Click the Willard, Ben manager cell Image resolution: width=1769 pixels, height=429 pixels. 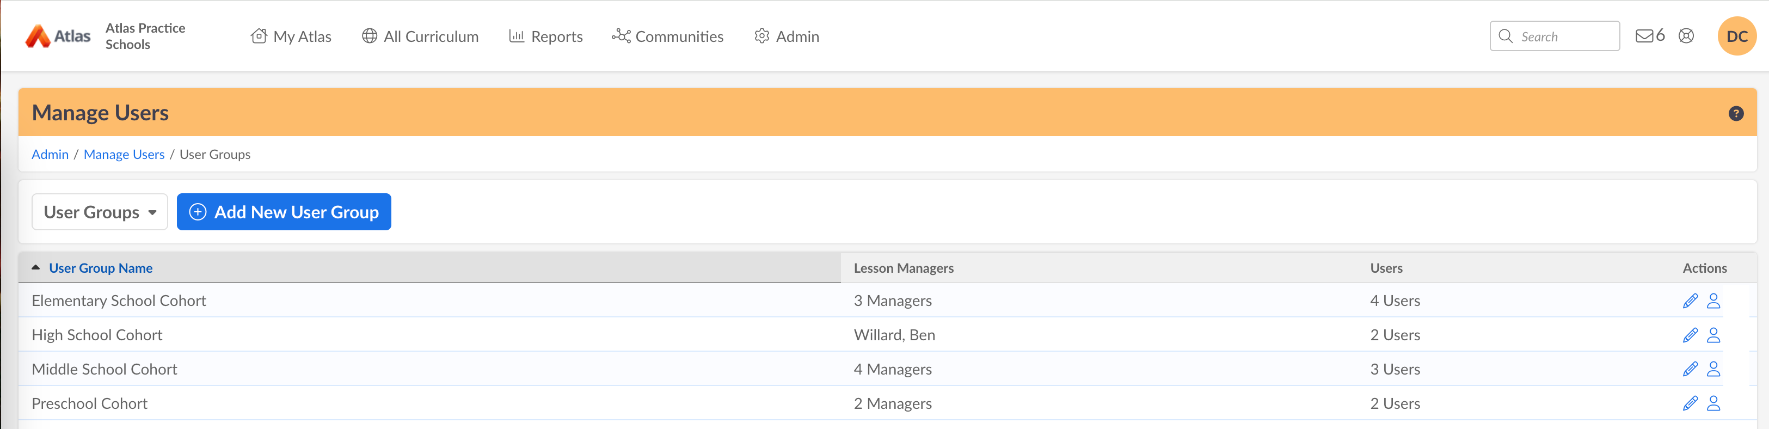click(x=894, y=335)
